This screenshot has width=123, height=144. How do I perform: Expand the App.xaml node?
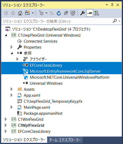(x=11, y=95)
